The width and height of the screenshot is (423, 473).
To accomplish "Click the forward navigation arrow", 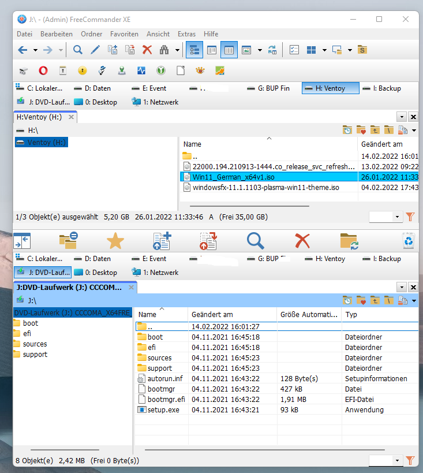I will (48, 50).
